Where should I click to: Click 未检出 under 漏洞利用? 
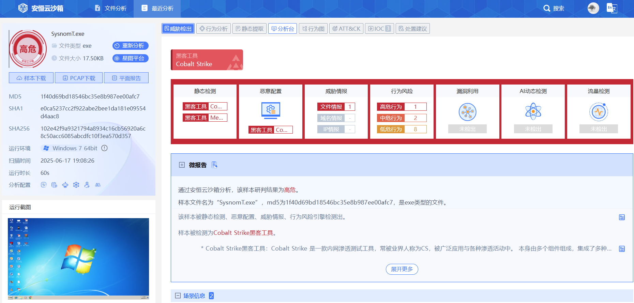click(x=467, y=129)
